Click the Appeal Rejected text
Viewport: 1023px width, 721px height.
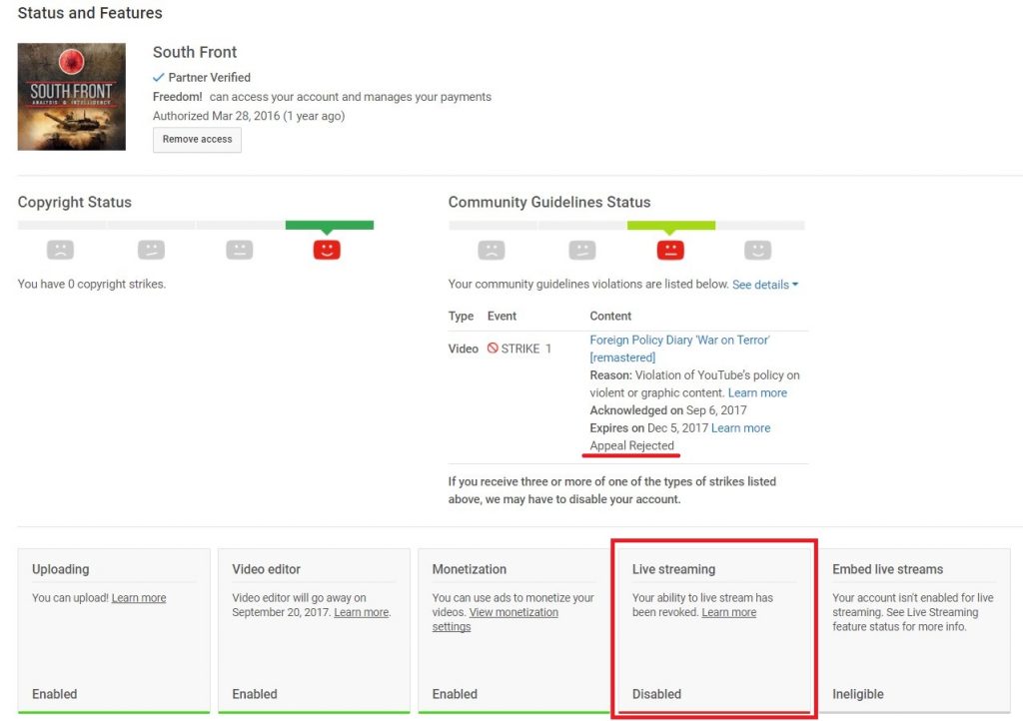[631, 446]
